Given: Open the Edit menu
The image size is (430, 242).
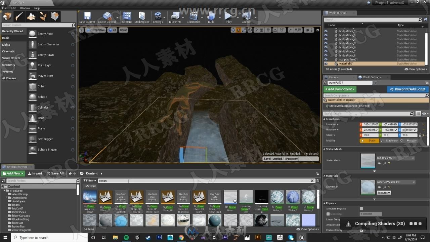Looking at the screenshot, I should (x=13, y=8).
